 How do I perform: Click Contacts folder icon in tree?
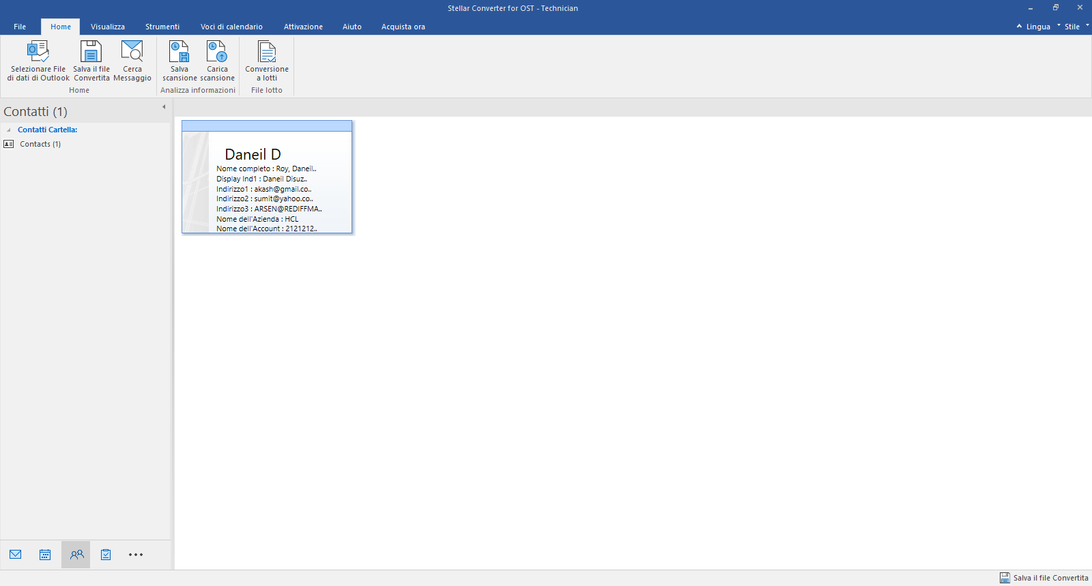click(9, 144)
